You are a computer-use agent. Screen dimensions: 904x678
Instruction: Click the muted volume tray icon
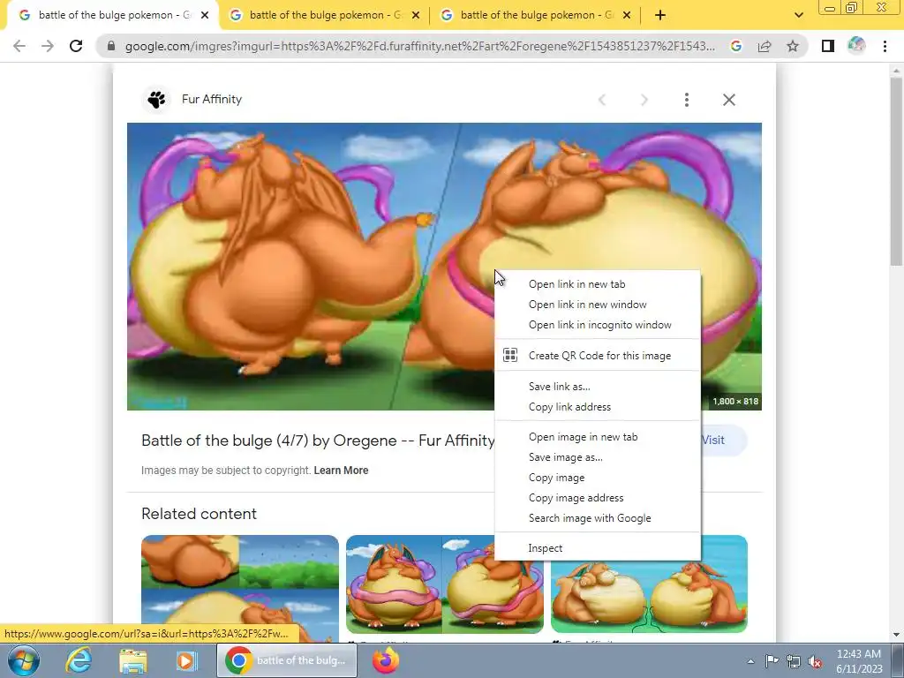pos(815,661)
